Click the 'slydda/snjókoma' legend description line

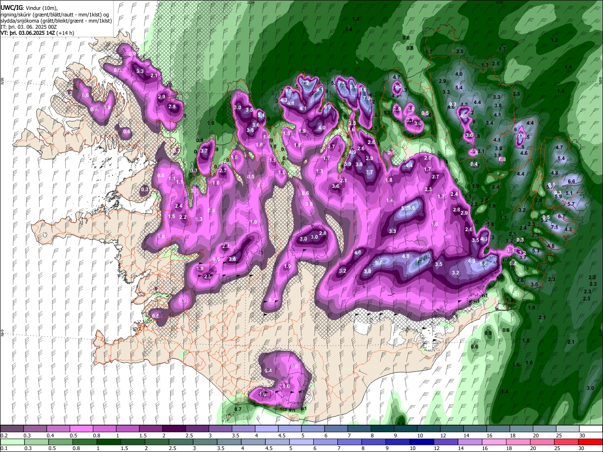click(x=56, y=21)
